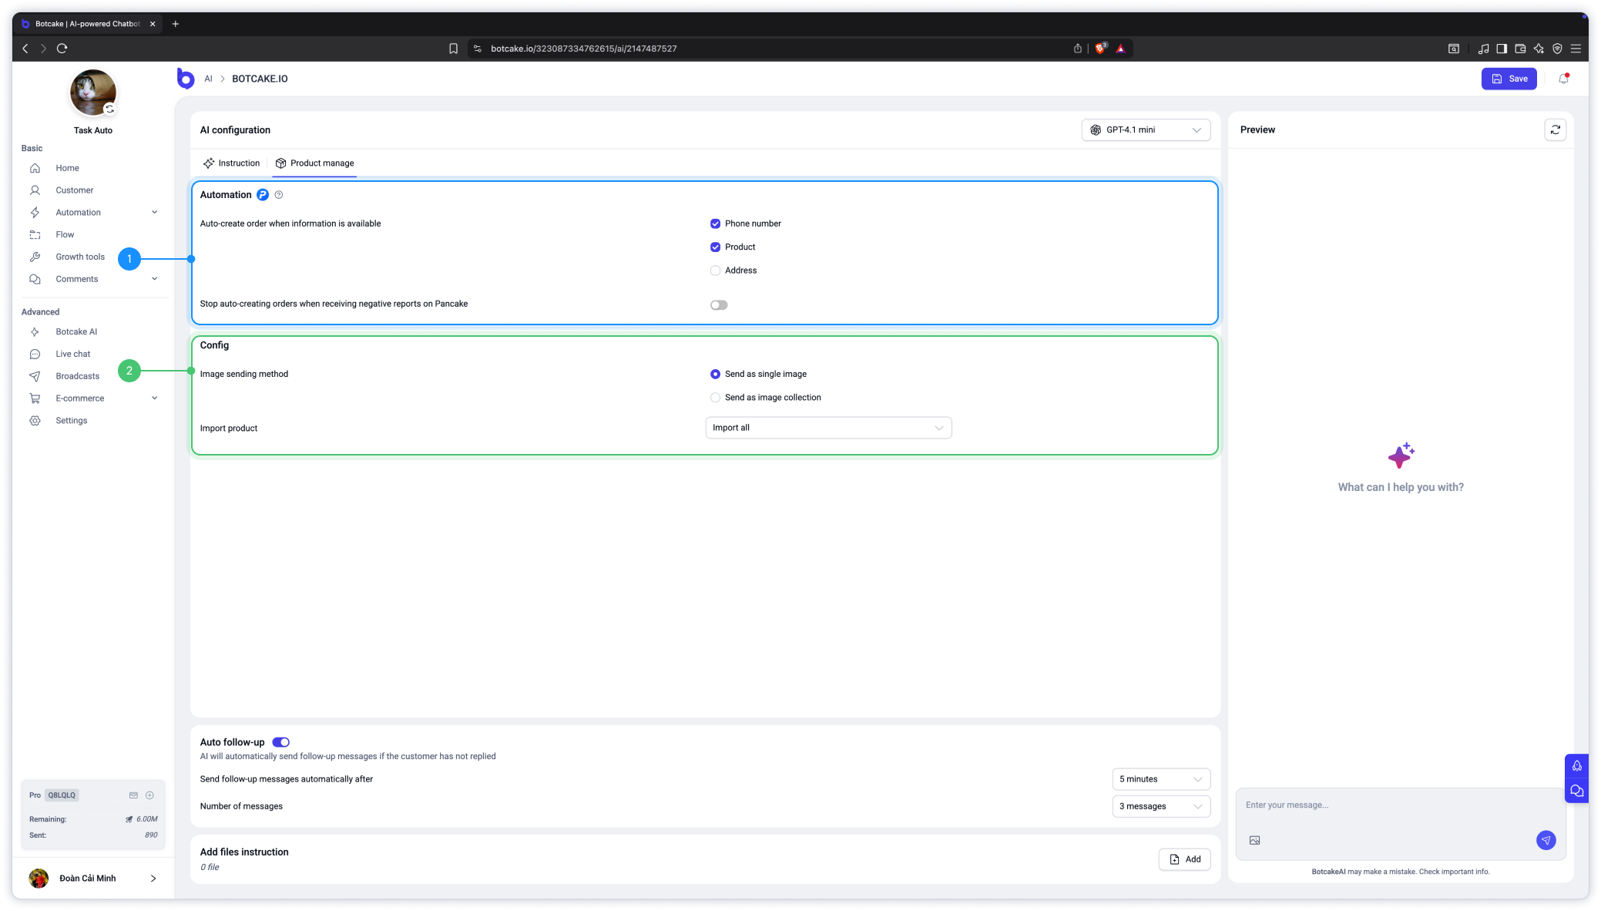Click the send message paper-plane icon
This screenshot has height=911, width=1601.
click(1546, 840)
